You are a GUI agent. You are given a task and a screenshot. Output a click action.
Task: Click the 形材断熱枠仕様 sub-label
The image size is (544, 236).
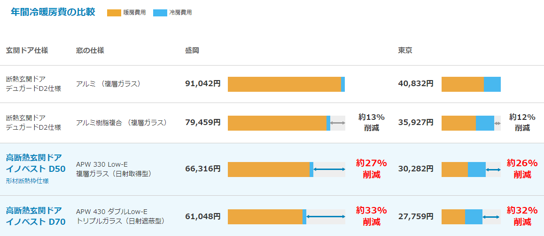coord(27,181)
